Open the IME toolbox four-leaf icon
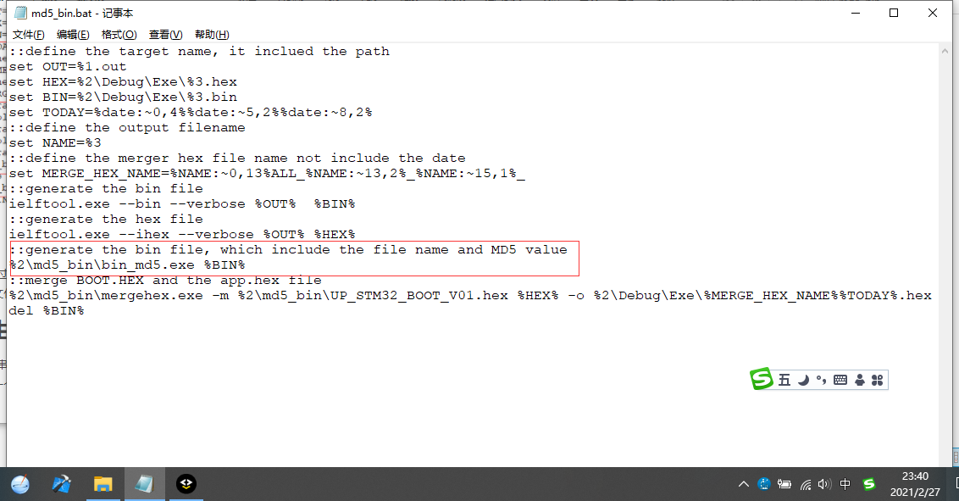959x501 pixels. 877,381
